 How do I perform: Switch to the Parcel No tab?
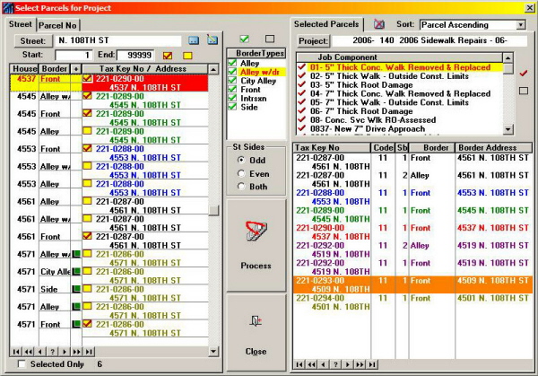tap(57, 25)
